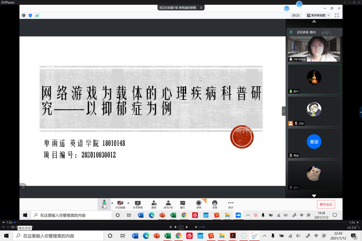This screenshot has height=241, width=362.
Task: Open the screen-share banner options menu
Action: [x=201, y=7]
